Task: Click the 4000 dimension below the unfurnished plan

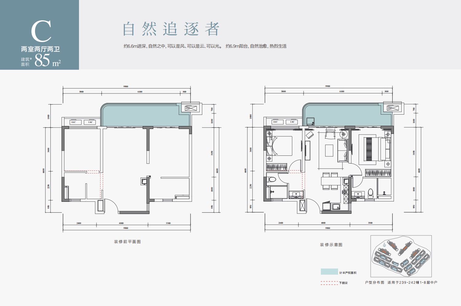Action: coord(121,223)
